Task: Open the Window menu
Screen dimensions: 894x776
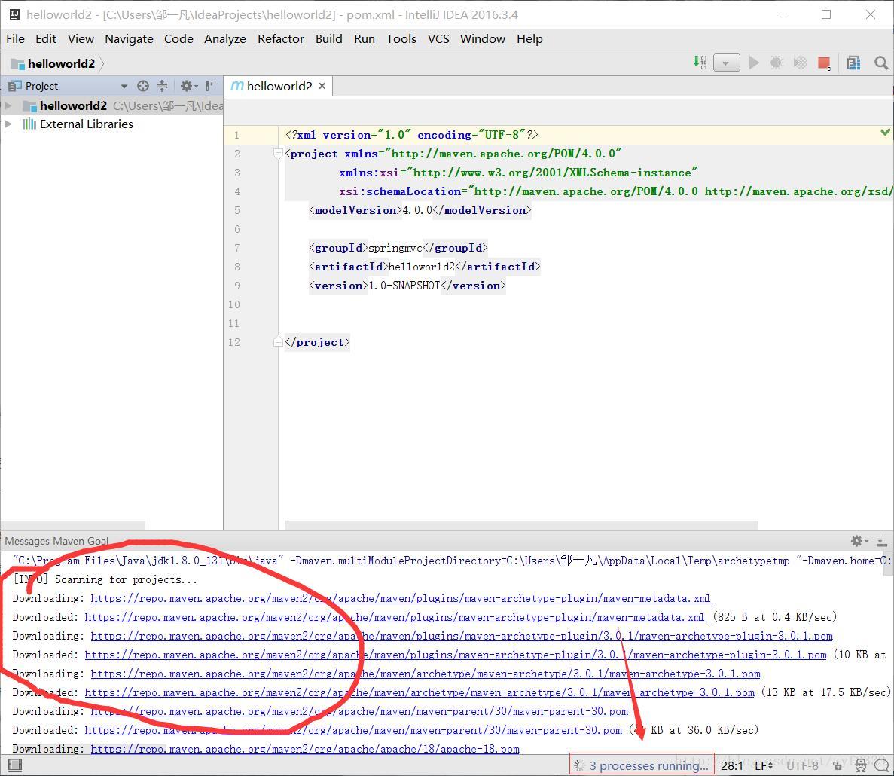Action: pyautogui.click(x=482, y=38)
